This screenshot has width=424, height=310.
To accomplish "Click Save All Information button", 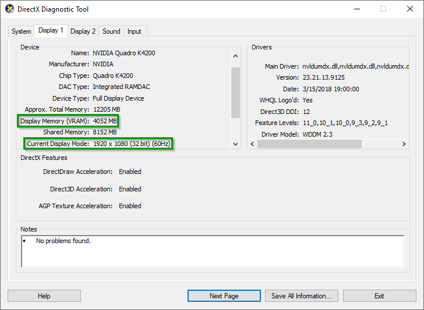I will tap(301, 296).
